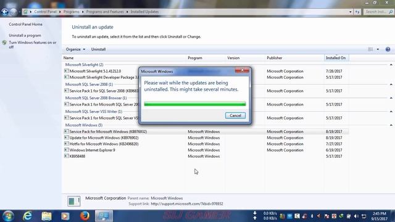The image size is (395, 222).
Task: Click the Action Center flag tray icon
Action: click(326, 216)
